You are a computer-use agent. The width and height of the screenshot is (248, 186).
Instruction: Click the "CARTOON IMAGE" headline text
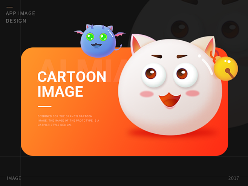point(72,84)
